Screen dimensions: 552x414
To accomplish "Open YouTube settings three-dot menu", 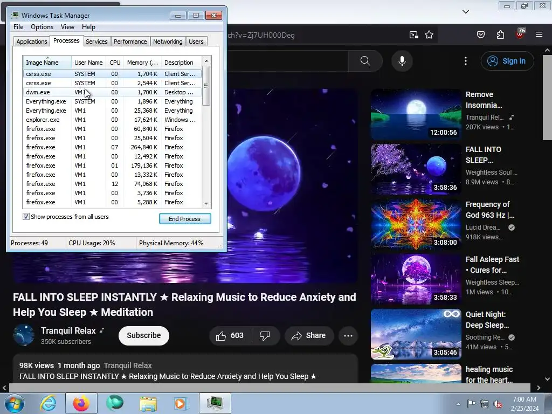I will pos(465,61).
